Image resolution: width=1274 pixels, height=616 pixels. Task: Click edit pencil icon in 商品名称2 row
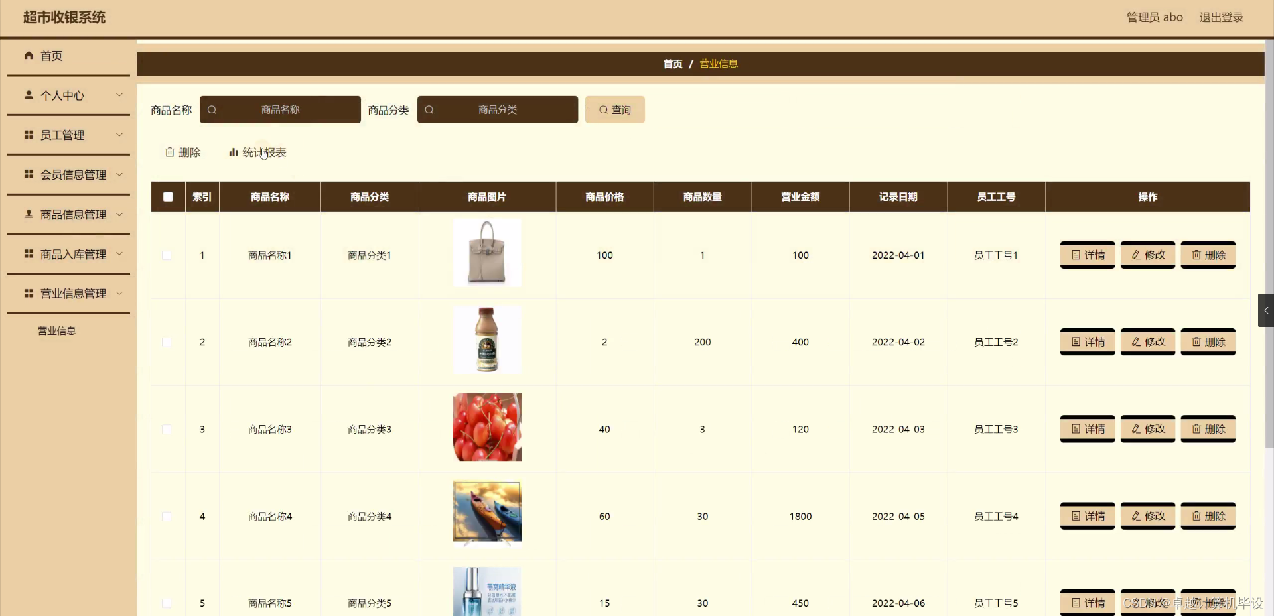(1136, 342)
